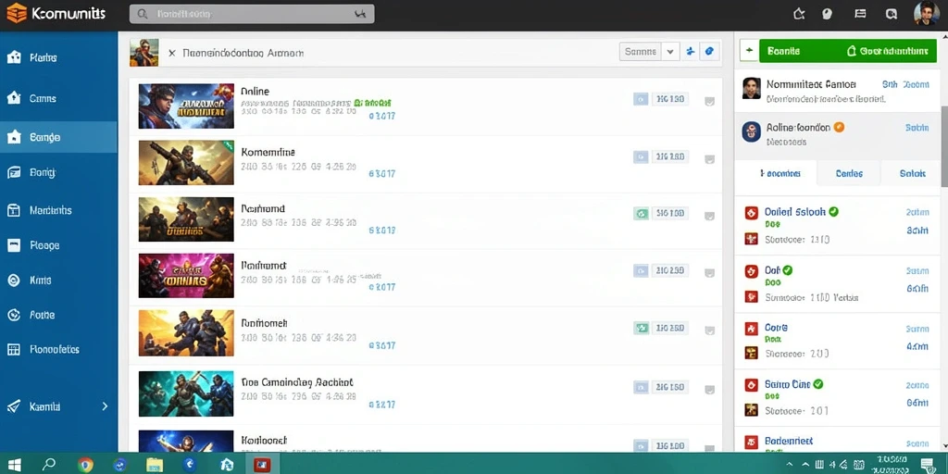This screenshot has height=474, width=948.
Task: Select the highlighted Eamge sidebar item
Action: (x=58, y=137)
